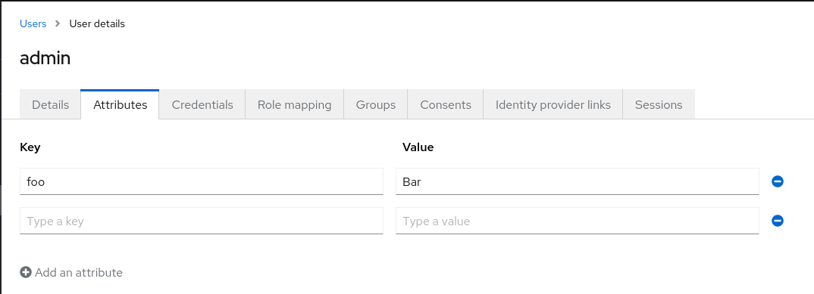Click the breadcrumb chevron separator after Users
Image resolution: width=814 pixels, height=294 pixels.
(58, 24)
